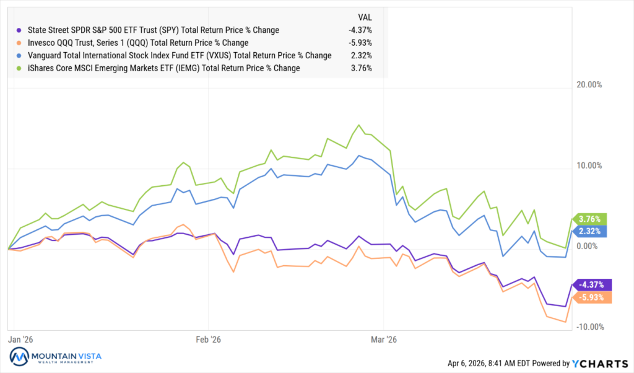Select the Invesco QQQ Trust legend label
634x373 pixels.
137,43
